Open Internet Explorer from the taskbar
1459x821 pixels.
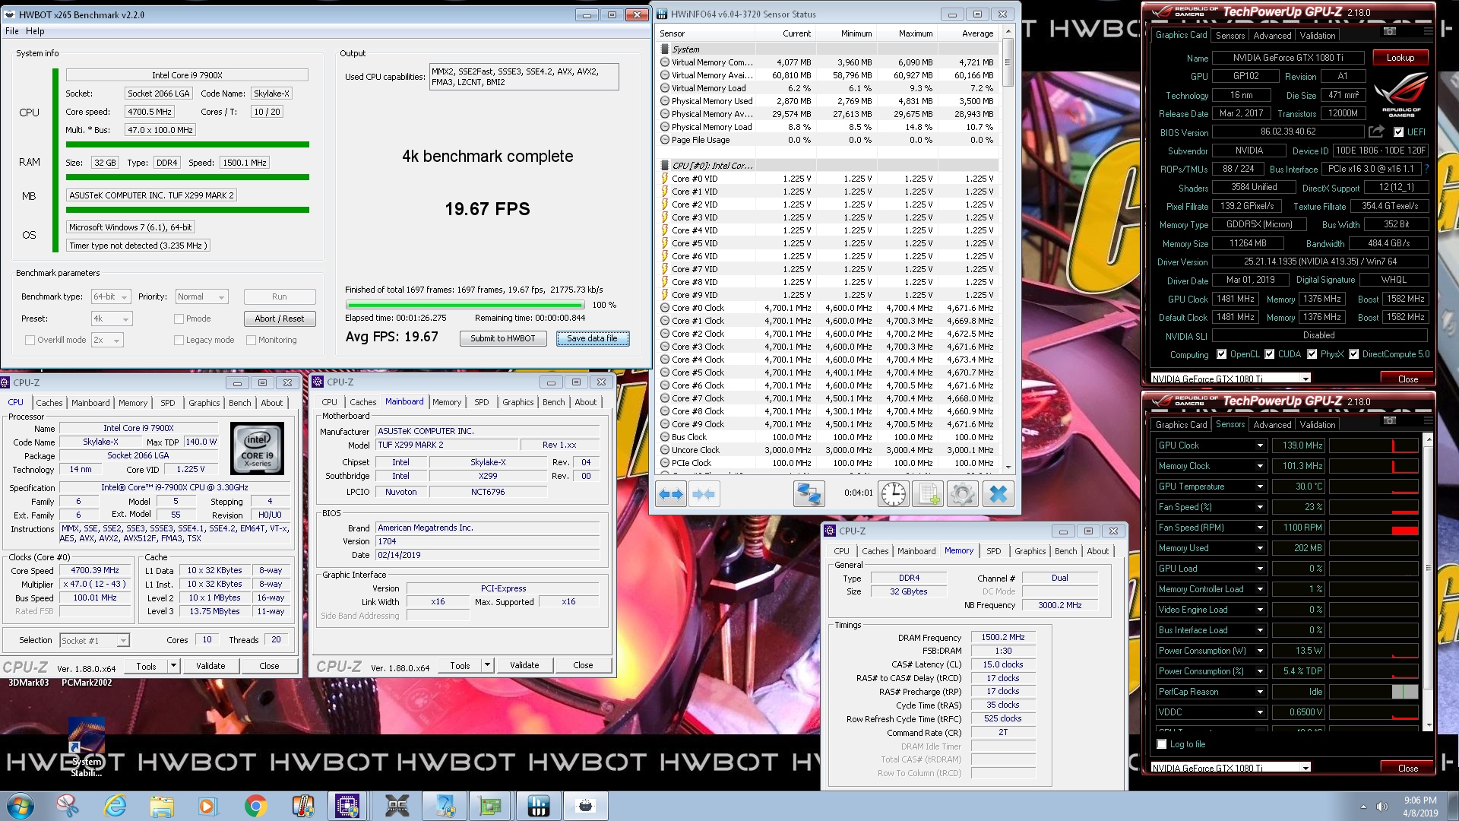115,806
